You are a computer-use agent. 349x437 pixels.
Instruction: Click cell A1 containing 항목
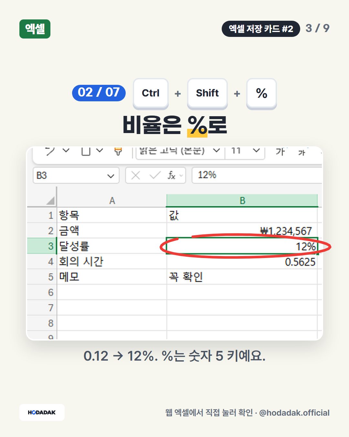click(x=112, y=215)
